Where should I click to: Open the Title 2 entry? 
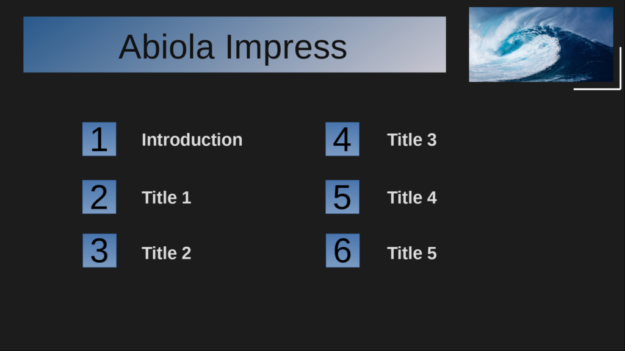coord(166,253)
